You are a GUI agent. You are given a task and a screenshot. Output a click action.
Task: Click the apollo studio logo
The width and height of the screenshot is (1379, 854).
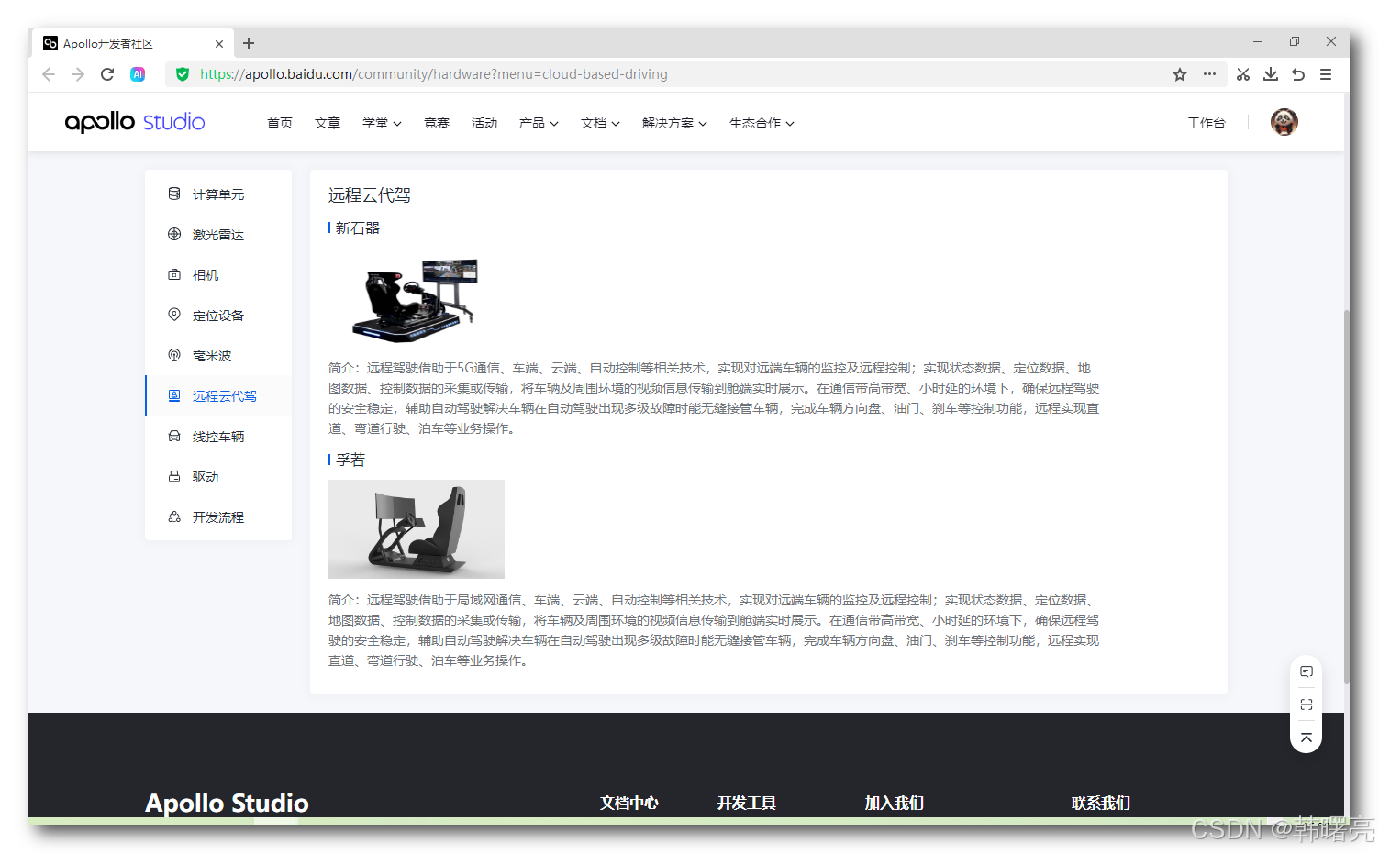point(135,122)
